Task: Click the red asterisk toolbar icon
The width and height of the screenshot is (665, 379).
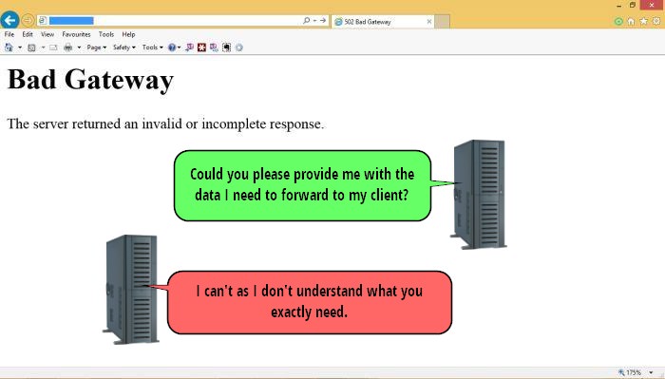Action: coord(201,47)
